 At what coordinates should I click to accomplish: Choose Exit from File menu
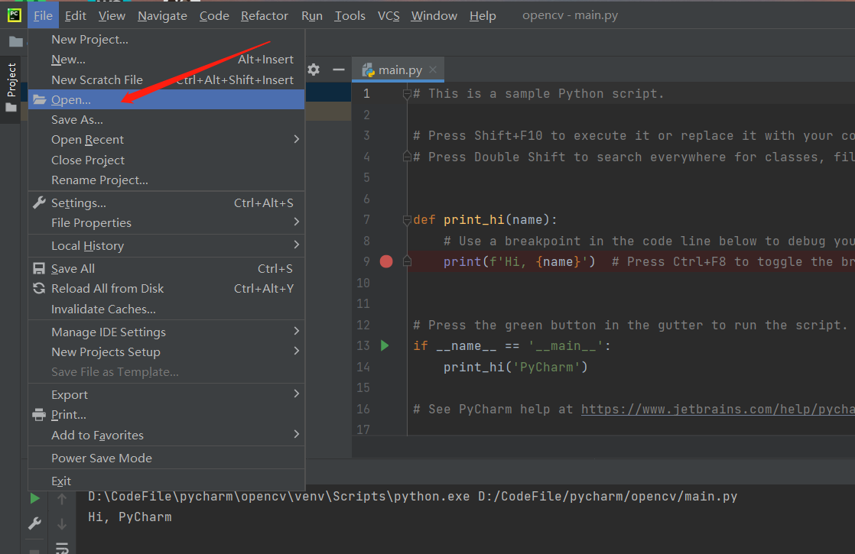click(166, 481)
